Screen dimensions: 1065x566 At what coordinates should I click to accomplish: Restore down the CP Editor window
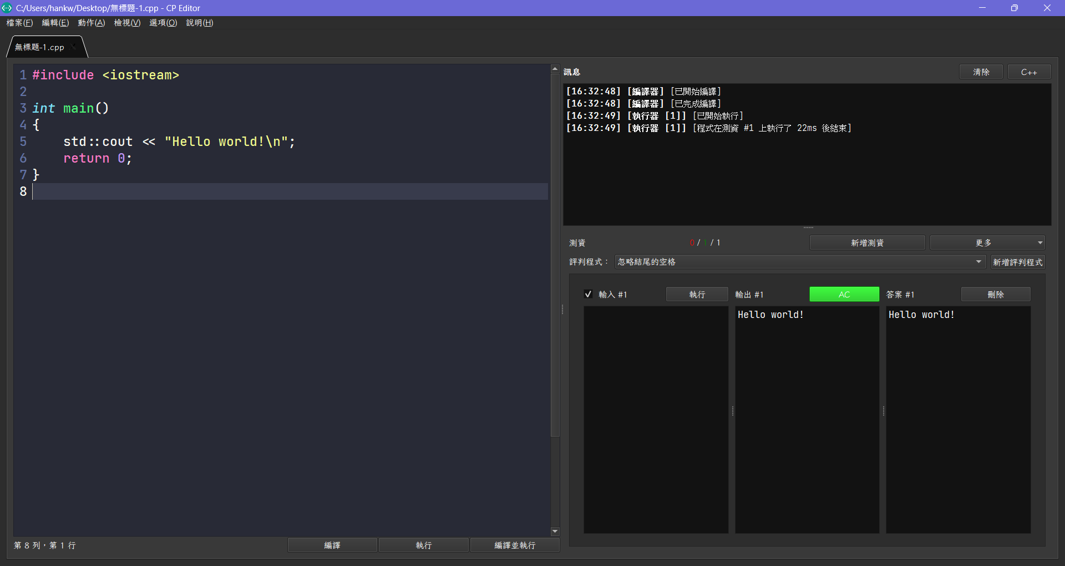pyautogui.click(x=1015, y=8)
